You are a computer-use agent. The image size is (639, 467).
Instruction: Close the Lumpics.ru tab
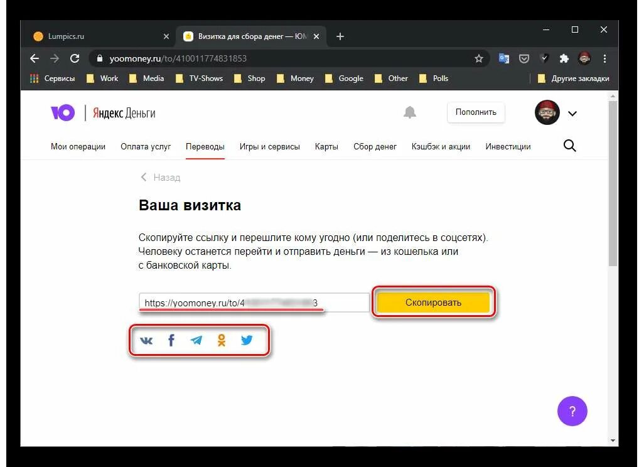pos(166,36)
